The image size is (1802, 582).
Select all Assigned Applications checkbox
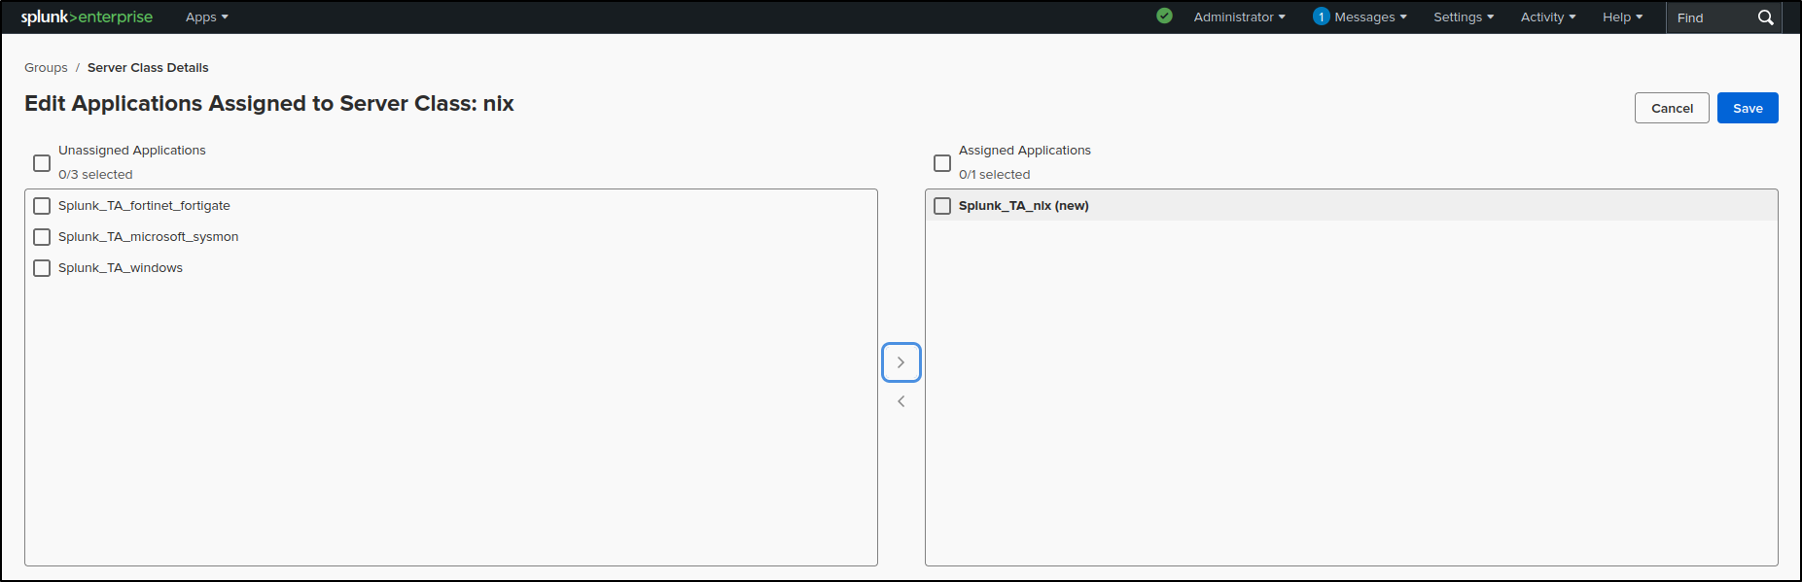942,163
